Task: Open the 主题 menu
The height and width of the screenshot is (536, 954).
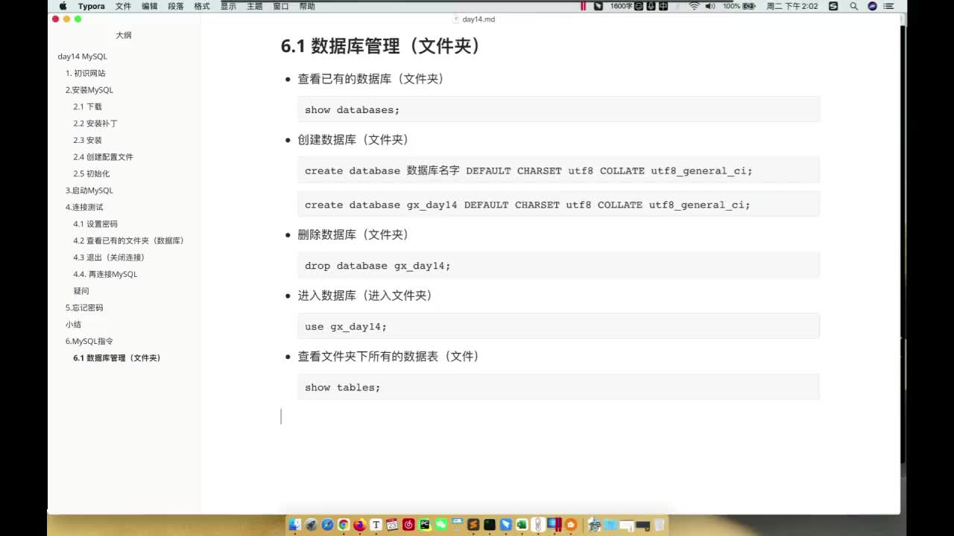Action: (254, 6)
